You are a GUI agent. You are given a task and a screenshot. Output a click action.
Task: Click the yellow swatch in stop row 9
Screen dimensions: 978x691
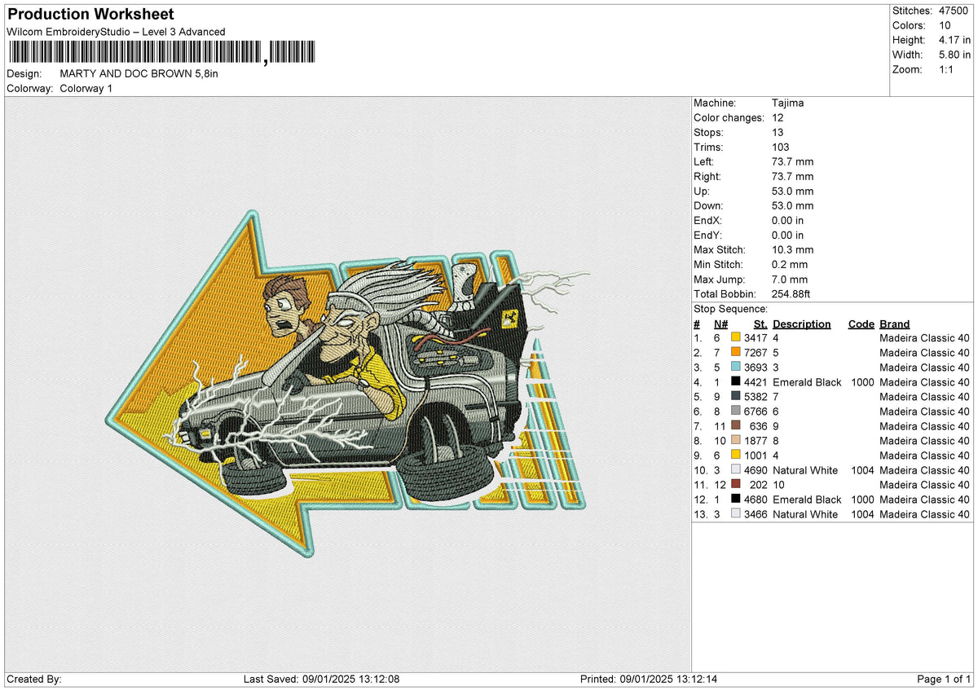click(x=736, y=455)
